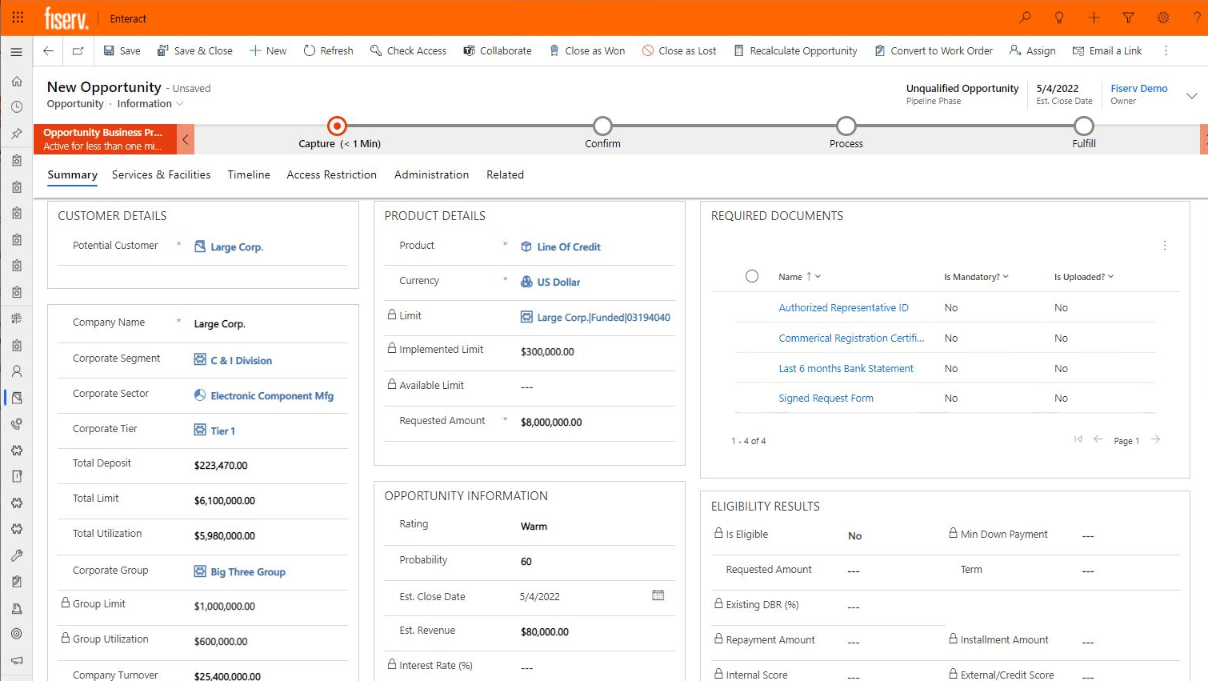Image resolution: width=1208 pixels, height=681 pixels.
Task: Click the lightbulb suggestions icon
Action: click(x=1059, y=18)
